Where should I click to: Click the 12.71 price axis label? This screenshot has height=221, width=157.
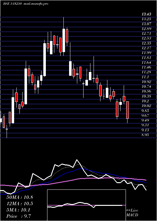146,33
